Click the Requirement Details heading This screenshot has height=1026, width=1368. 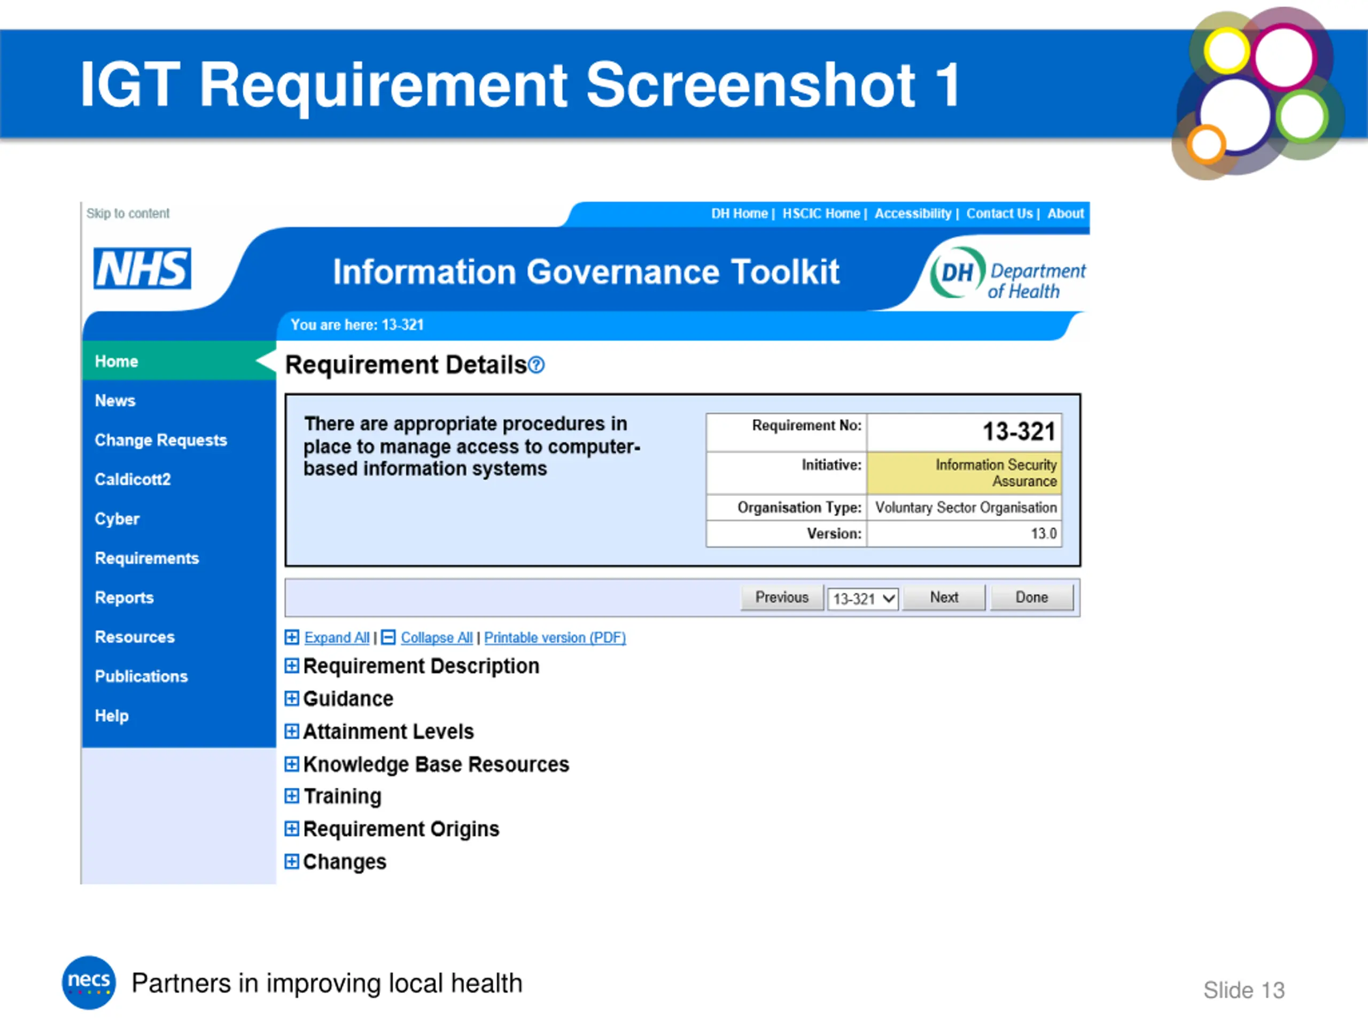tap(406, 365)
